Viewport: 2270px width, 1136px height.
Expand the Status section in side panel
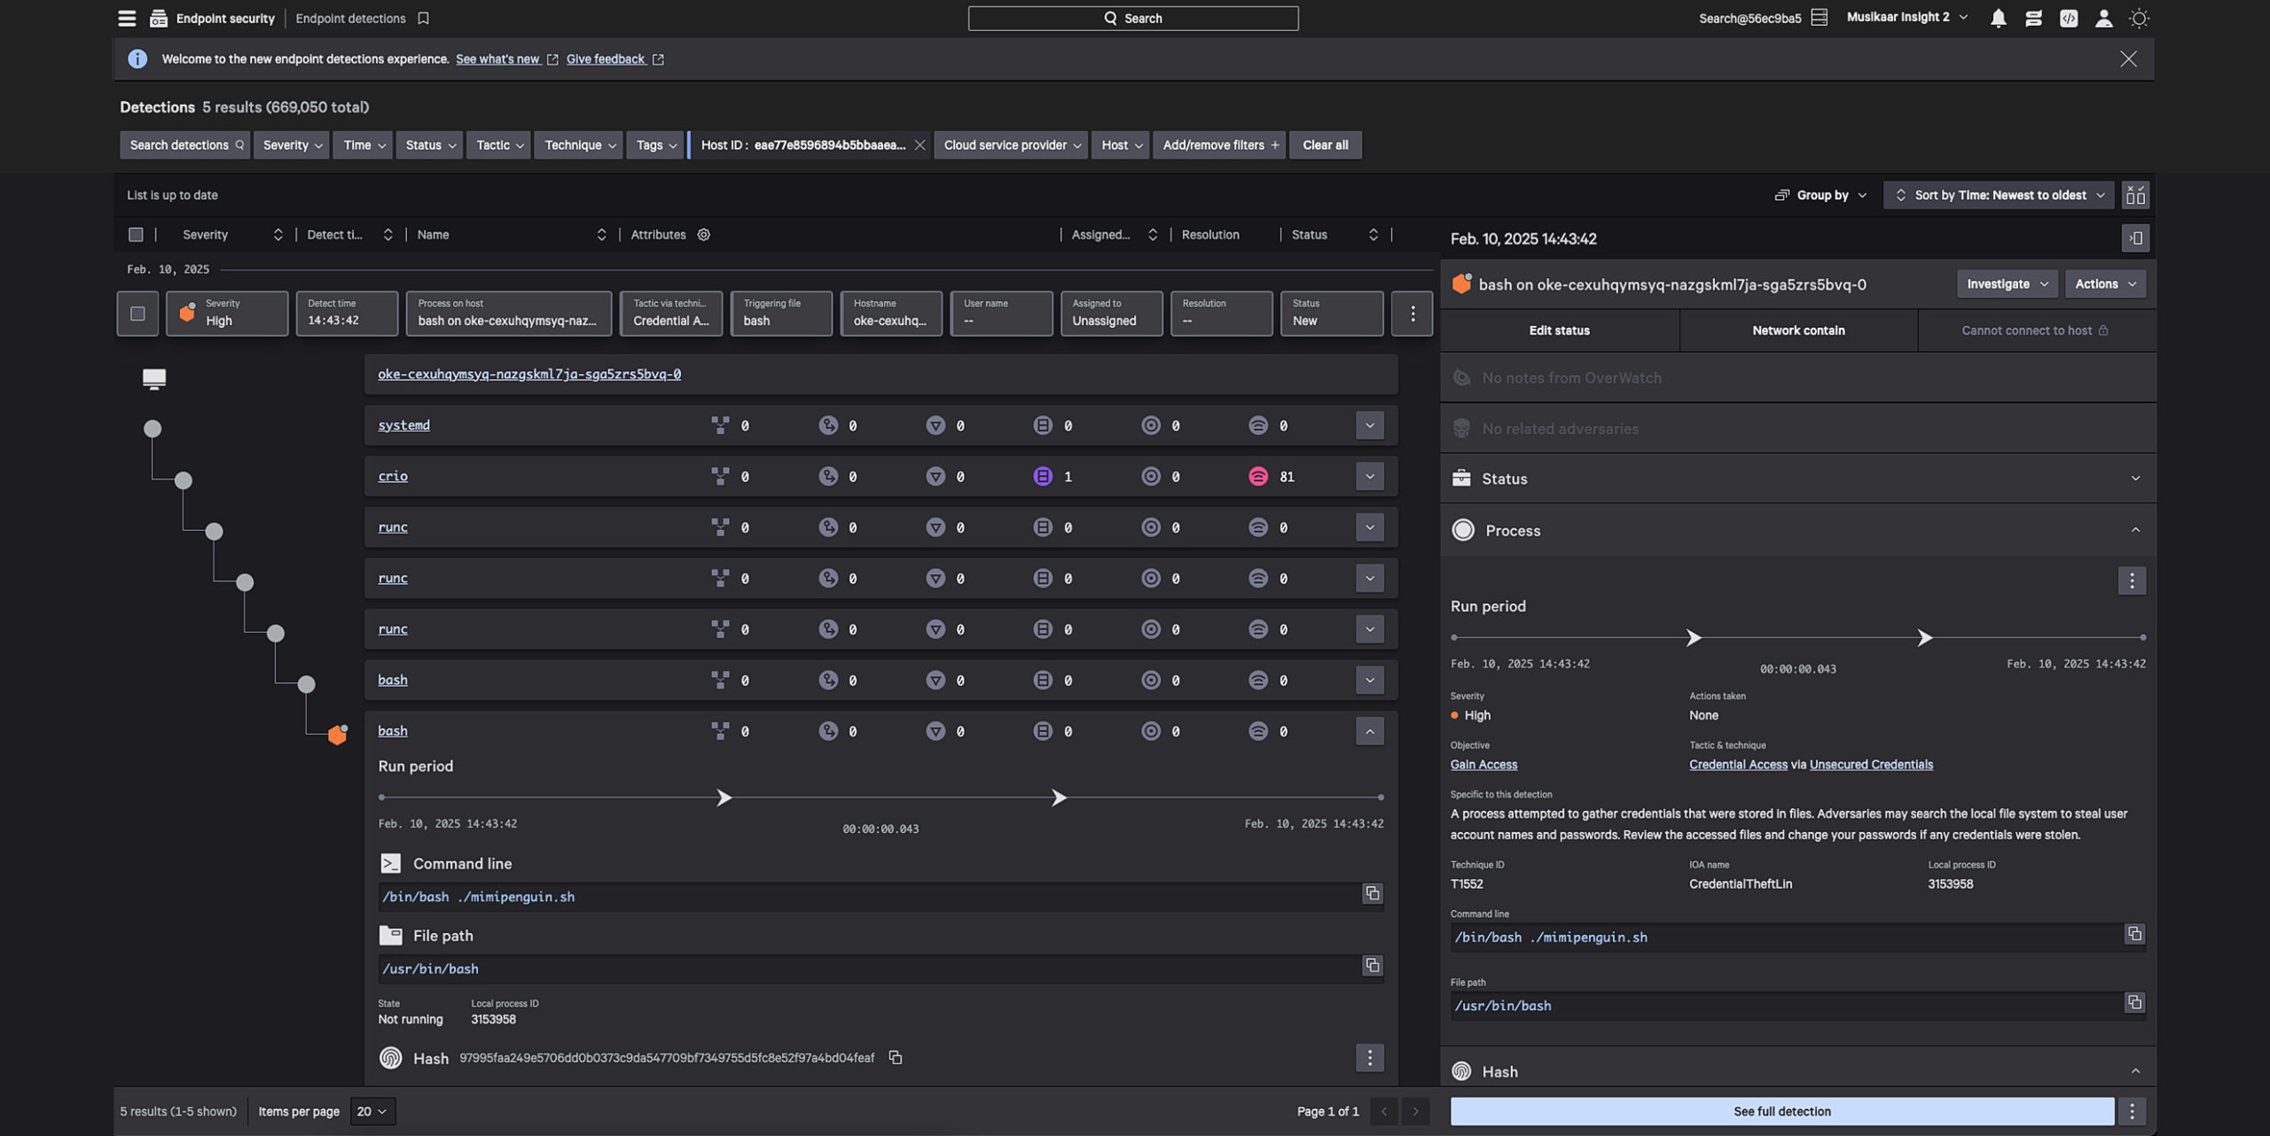click(x=2134, y=479)
